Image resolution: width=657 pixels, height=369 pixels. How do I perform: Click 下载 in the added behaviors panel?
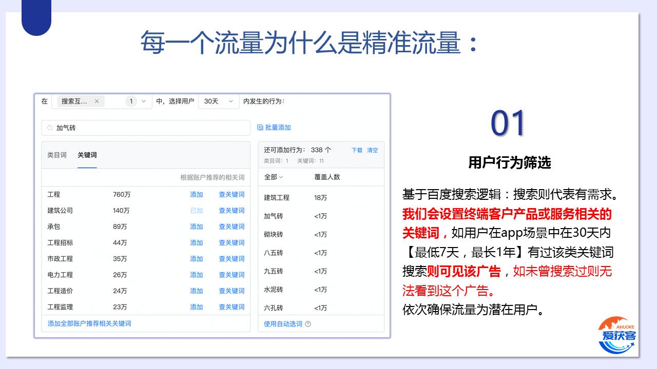[357, 150]
